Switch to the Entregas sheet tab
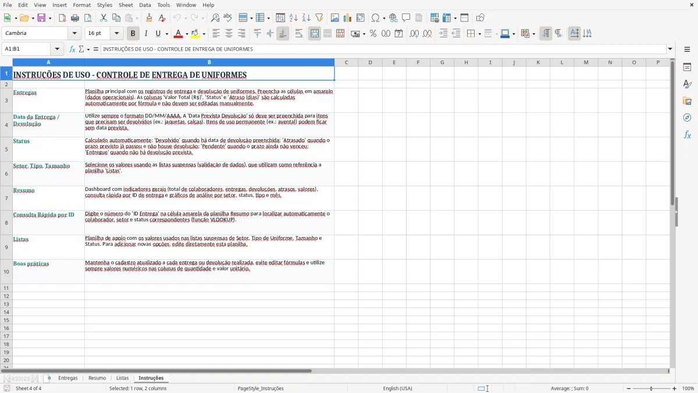Screen dimensions: 698x393 point(68,378)
